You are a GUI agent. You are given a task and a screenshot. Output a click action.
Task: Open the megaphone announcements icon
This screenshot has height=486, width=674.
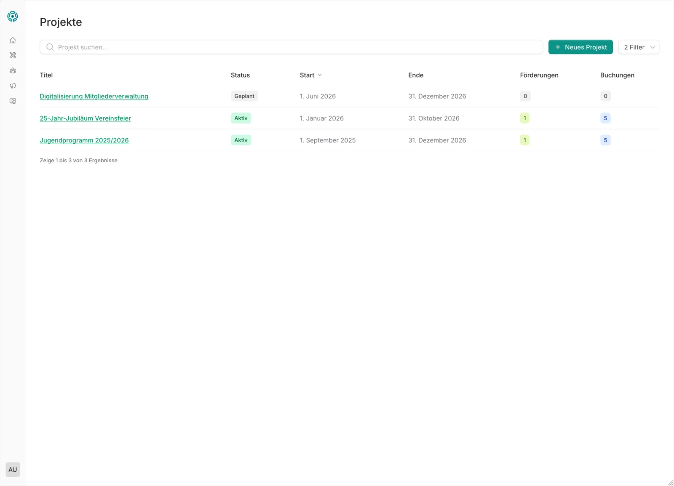pos(13,86)
